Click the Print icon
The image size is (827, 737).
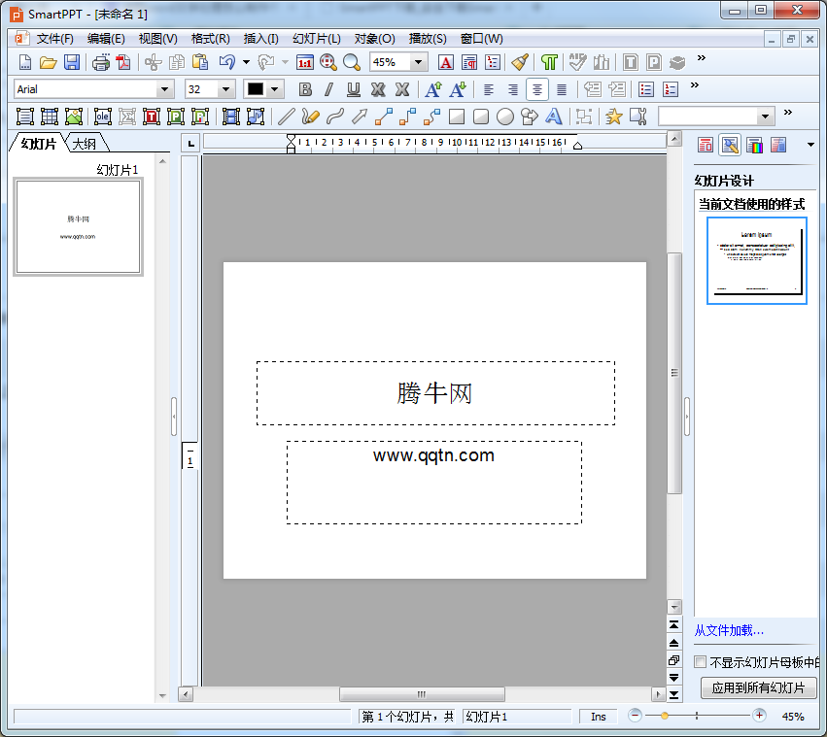click(101, 62)
